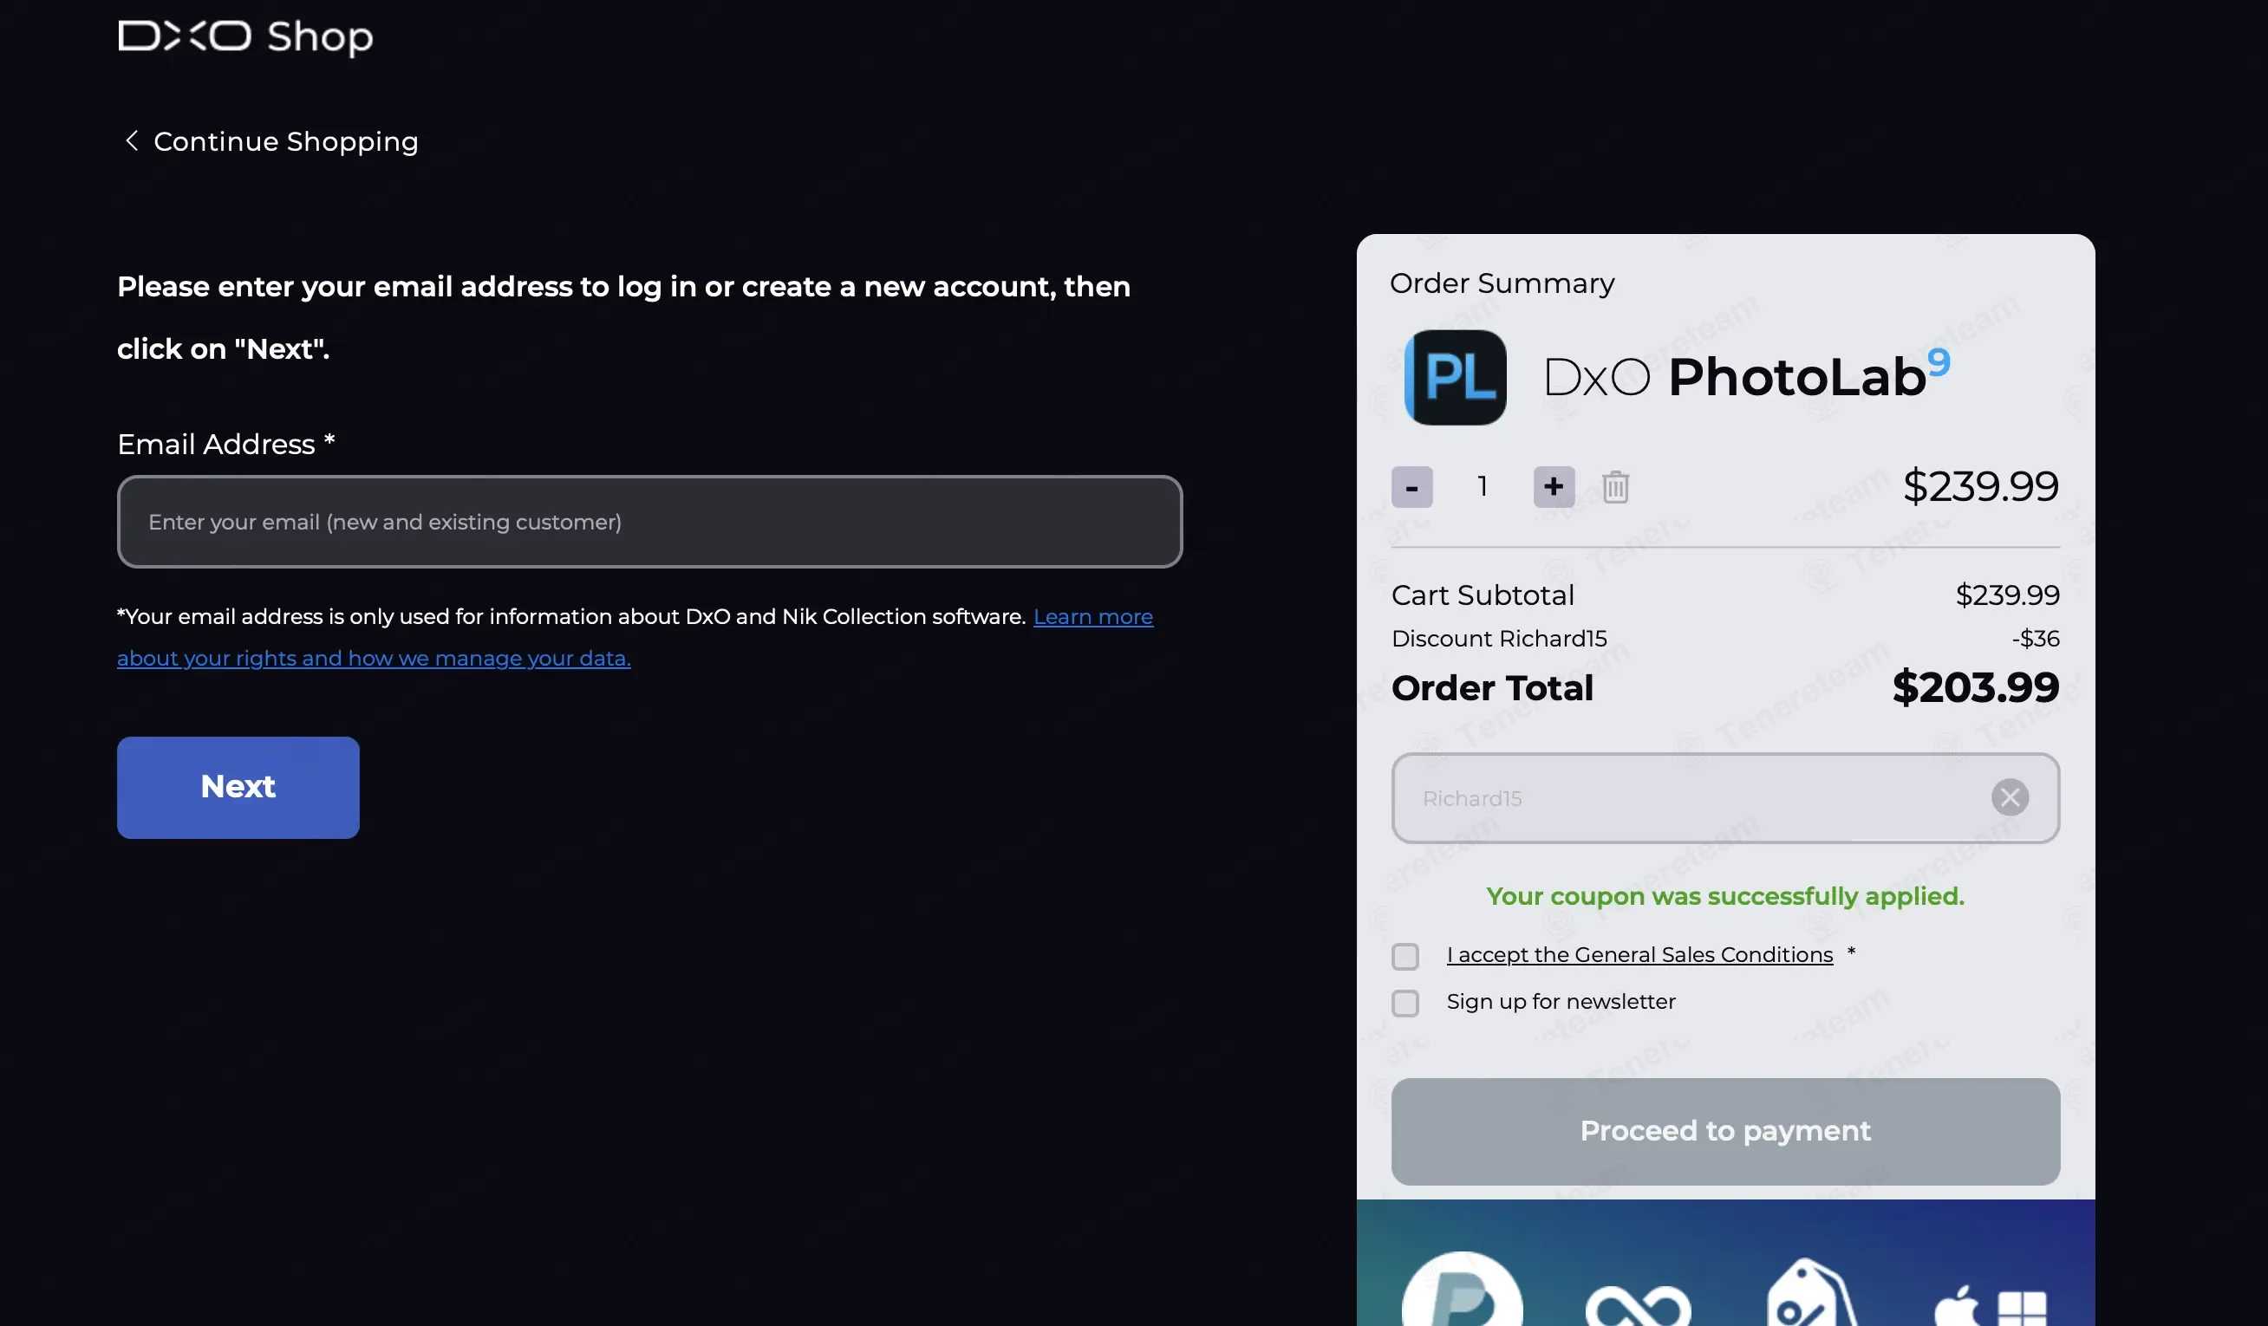The image size is (2268, 1326).
Task: Click the Next button
Action: coord(238,787)
